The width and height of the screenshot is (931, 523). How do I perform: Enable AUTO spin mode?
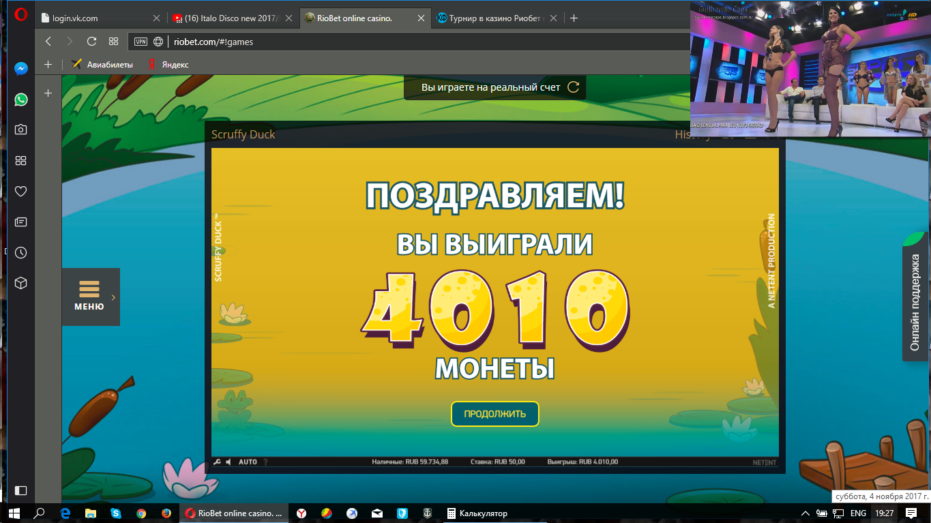(x=248, y=462)
